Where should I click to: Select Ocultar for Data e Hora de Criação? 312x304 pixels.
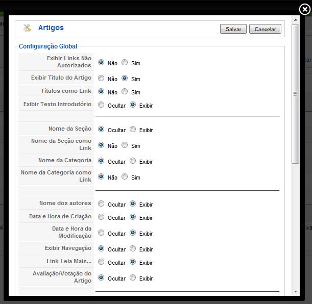[101, 217]
